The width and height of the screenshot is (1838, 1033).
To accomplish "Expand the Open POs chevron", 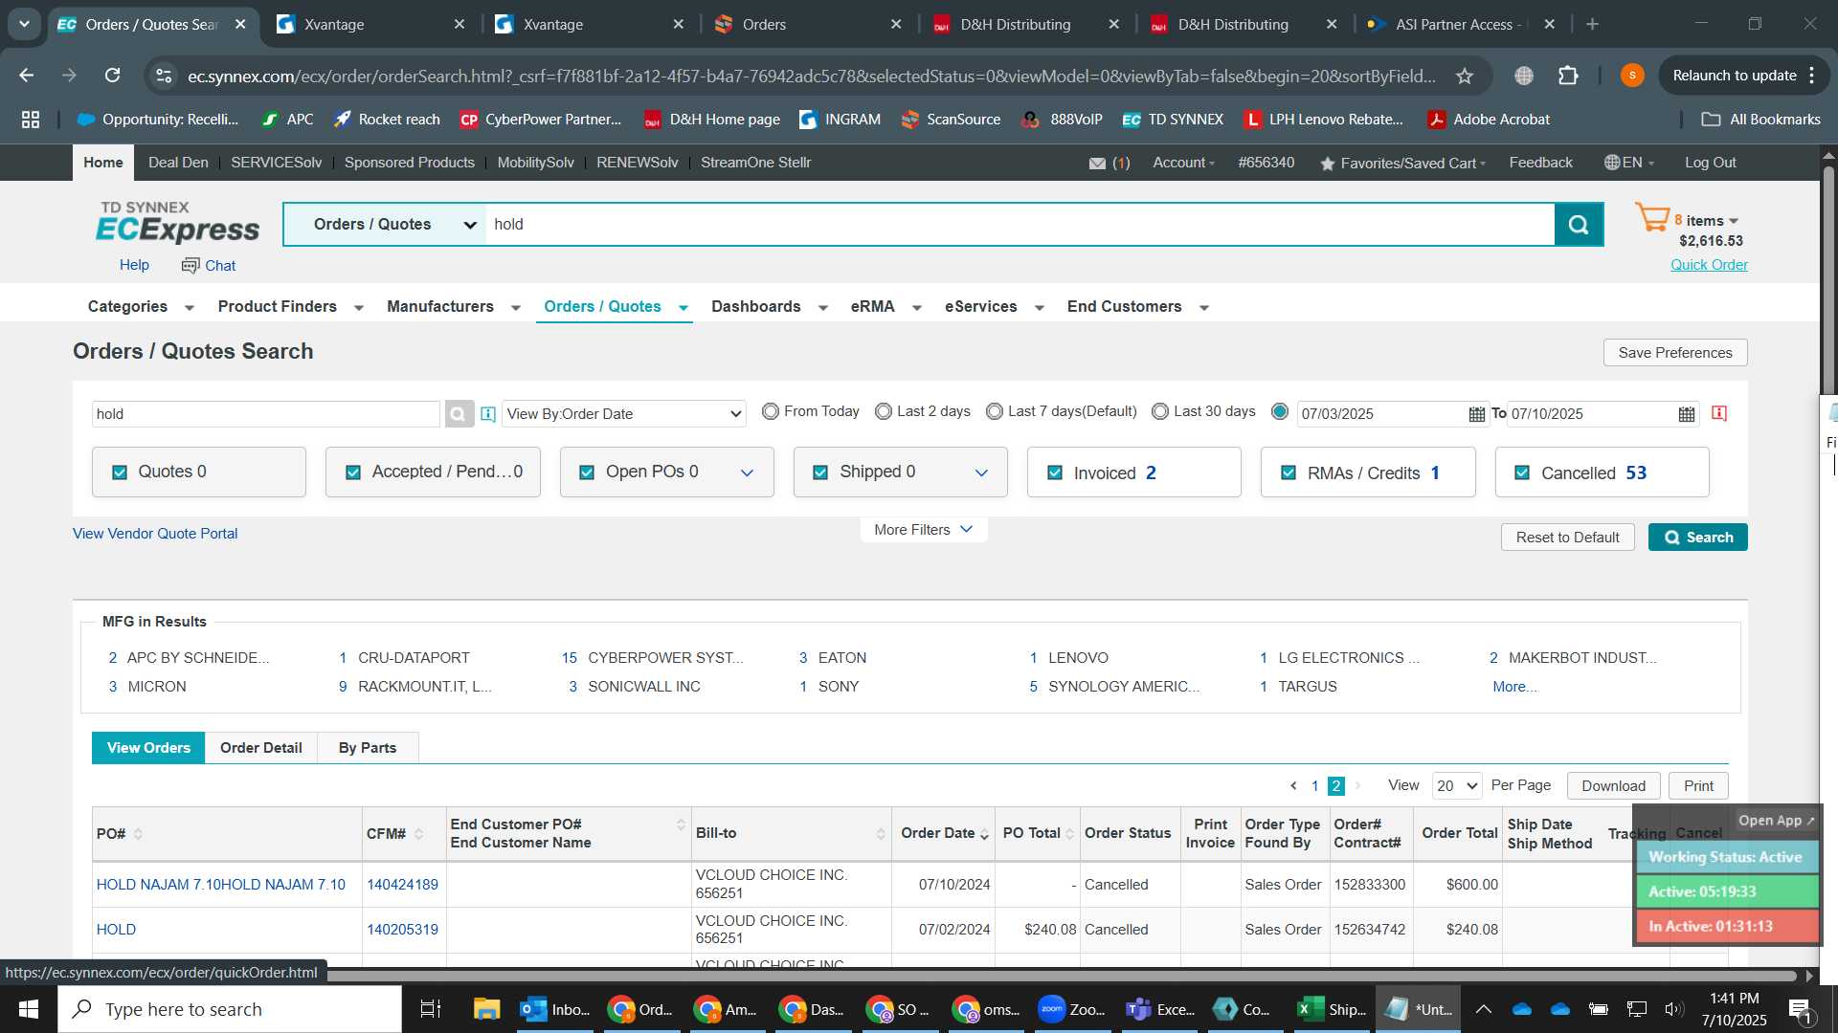I will coord(747,473).
